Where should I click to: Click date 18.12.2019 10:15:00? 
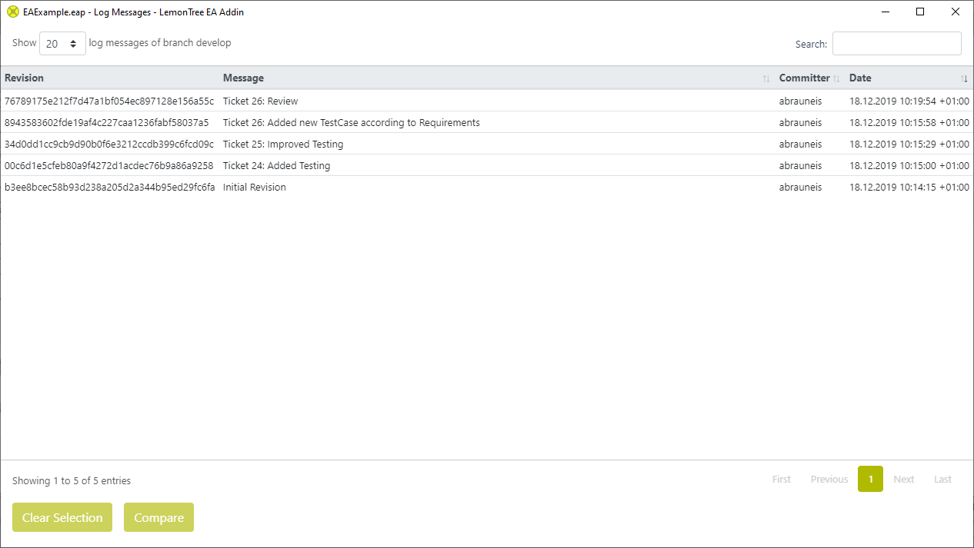click(x=909, y=165)
